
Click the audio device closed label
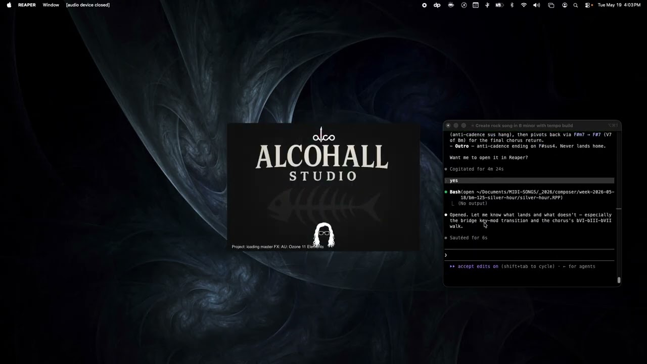tap(88, 5)
